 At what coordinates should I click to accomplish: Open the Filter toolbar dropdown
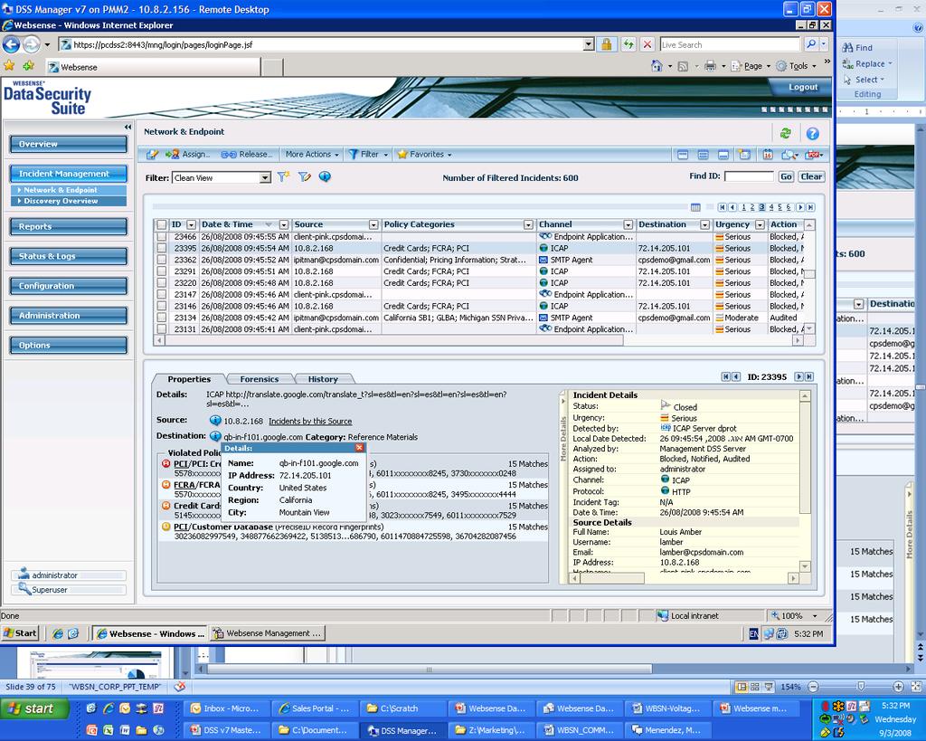[368, 154]
